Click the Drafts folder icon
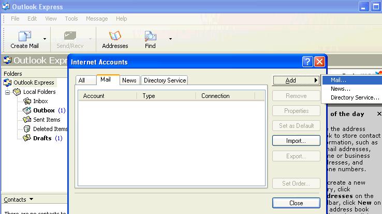The width and height of the screenshot is (382, 214). pyautogui.click(x=27, y=138)
